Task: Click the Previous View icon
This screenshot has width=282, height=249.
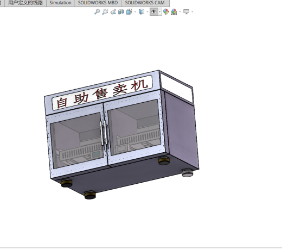Action: coord(113,12)
